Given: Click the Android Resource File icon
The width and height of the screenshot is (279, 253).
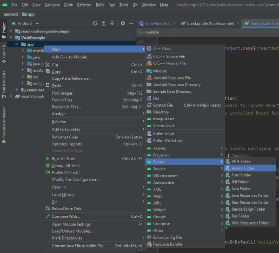Looking at the screenshot, I should pos(149,78).
